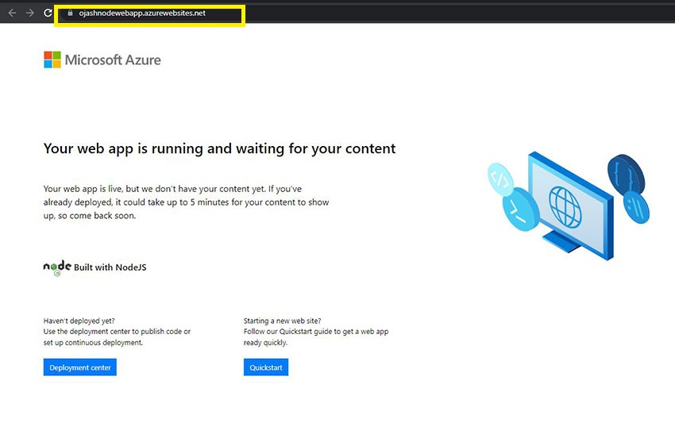The image size is (675, 446).
Task: Go forward using the browser forward arrow
Action: tap(29, 13)
